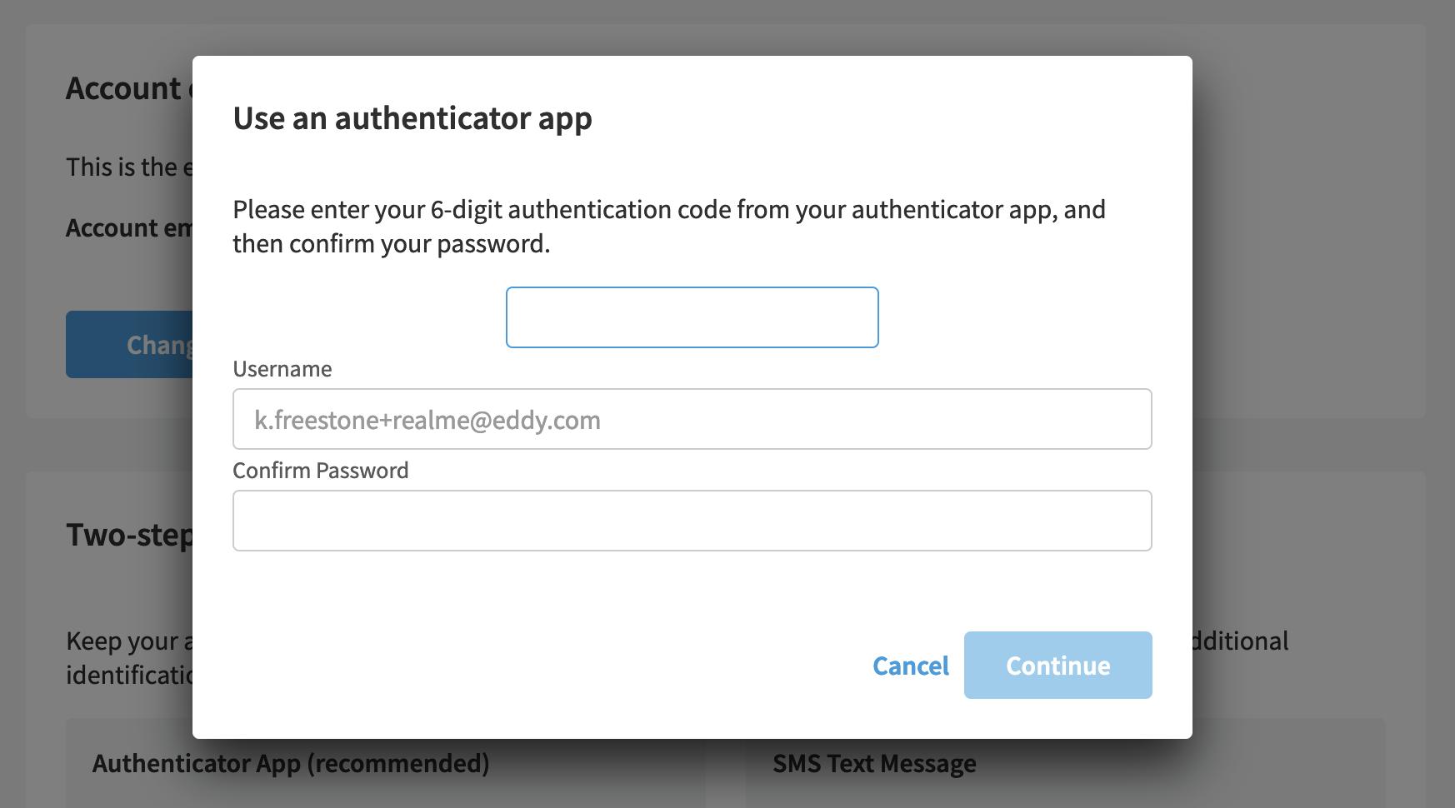Cancel the authenticator app dialog
1455x808 pixels.
pos(910,666)
